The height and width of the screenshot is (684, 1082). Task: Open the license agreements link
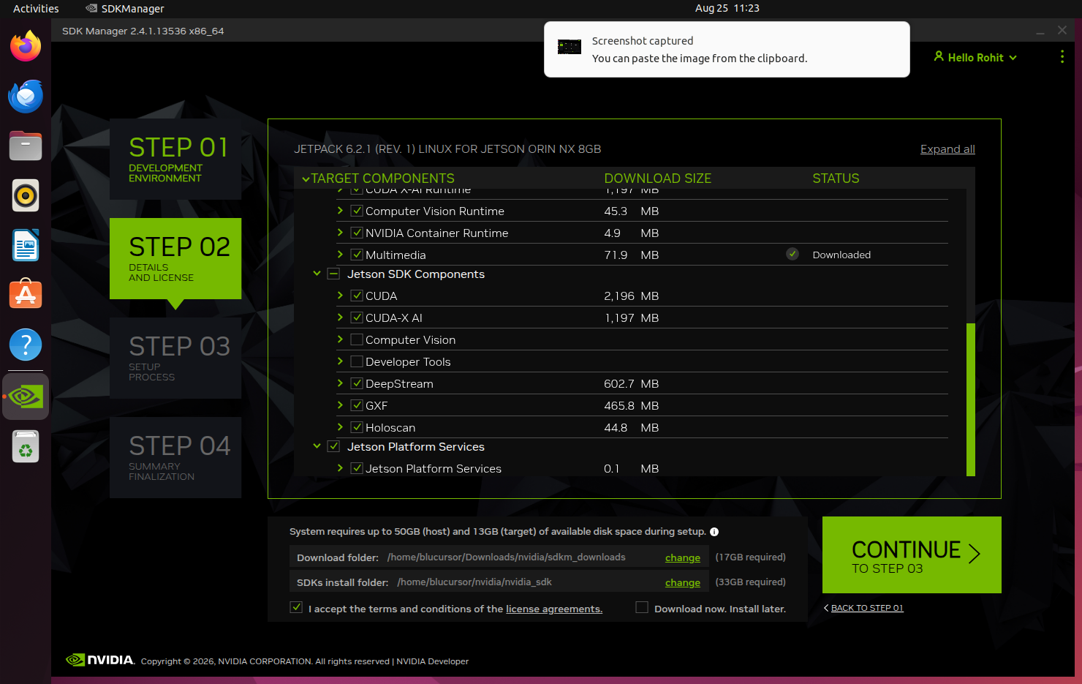click(x=554, y=609)
